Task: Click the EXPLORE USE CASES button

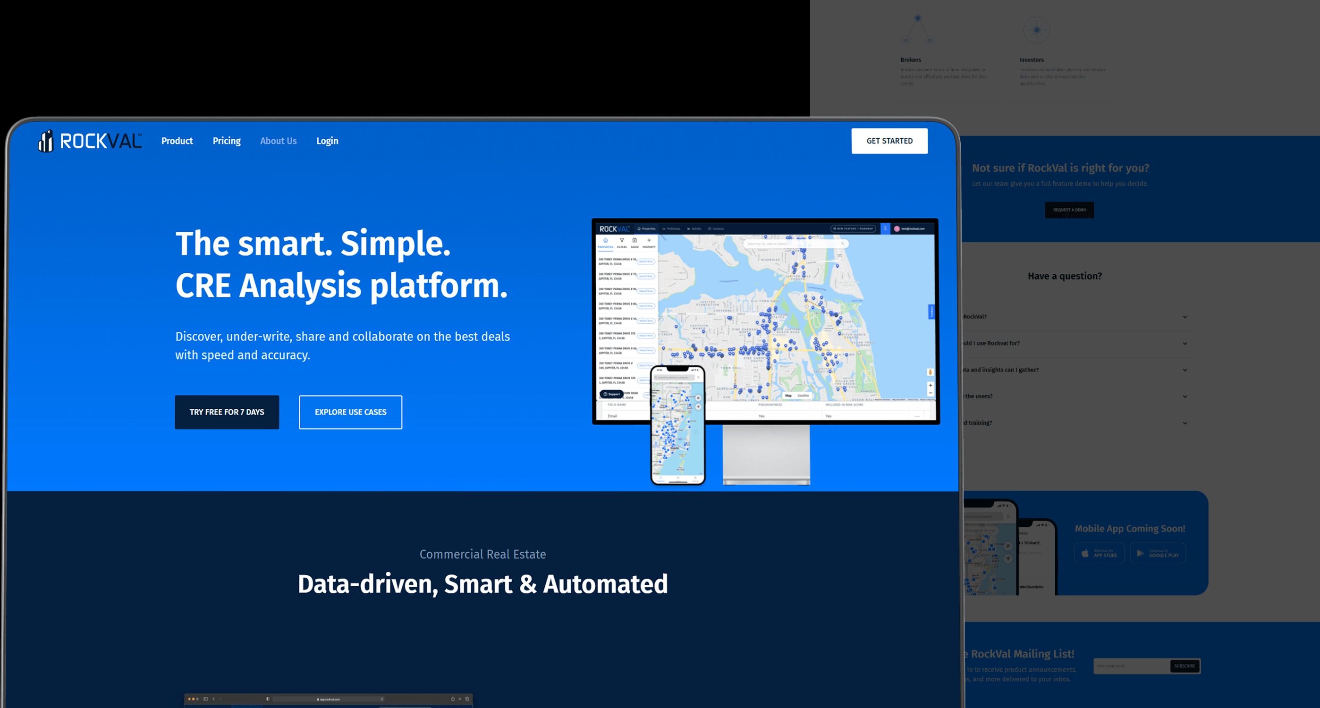Action: point(350,412)
